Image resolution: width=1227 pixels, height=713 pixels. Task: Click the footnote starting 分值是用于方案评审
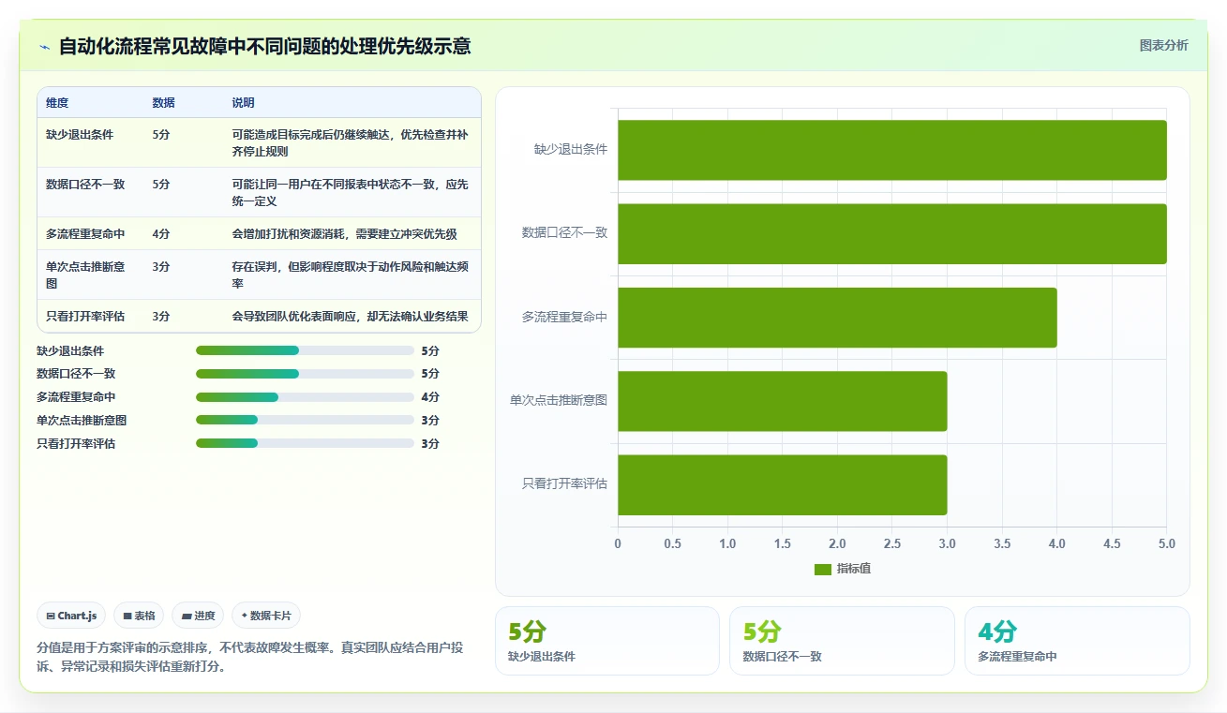click(251, 657)
